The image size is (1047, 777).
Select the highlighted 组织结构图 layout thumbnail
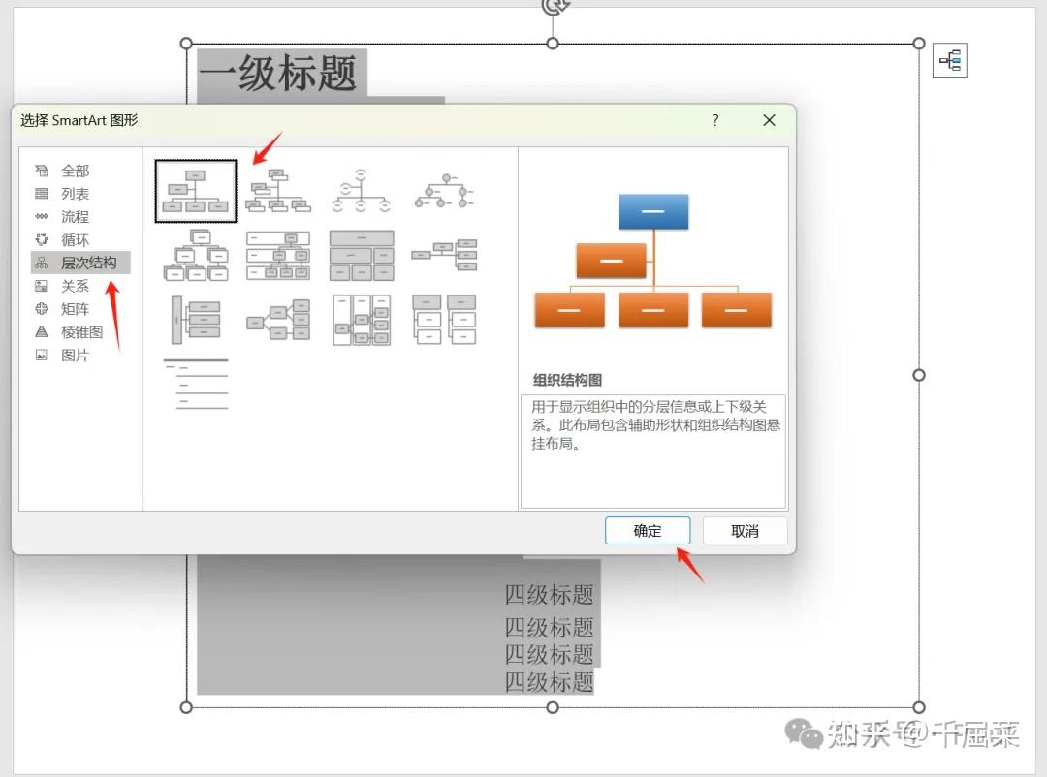coord(195,190)
